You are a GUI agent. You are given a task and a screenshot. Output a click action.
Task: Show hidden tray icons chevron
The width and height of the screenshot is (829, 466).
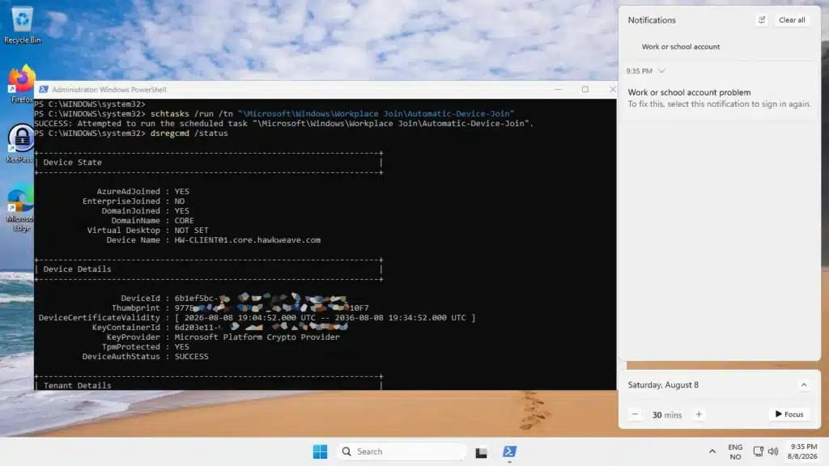tap(712, 451)
